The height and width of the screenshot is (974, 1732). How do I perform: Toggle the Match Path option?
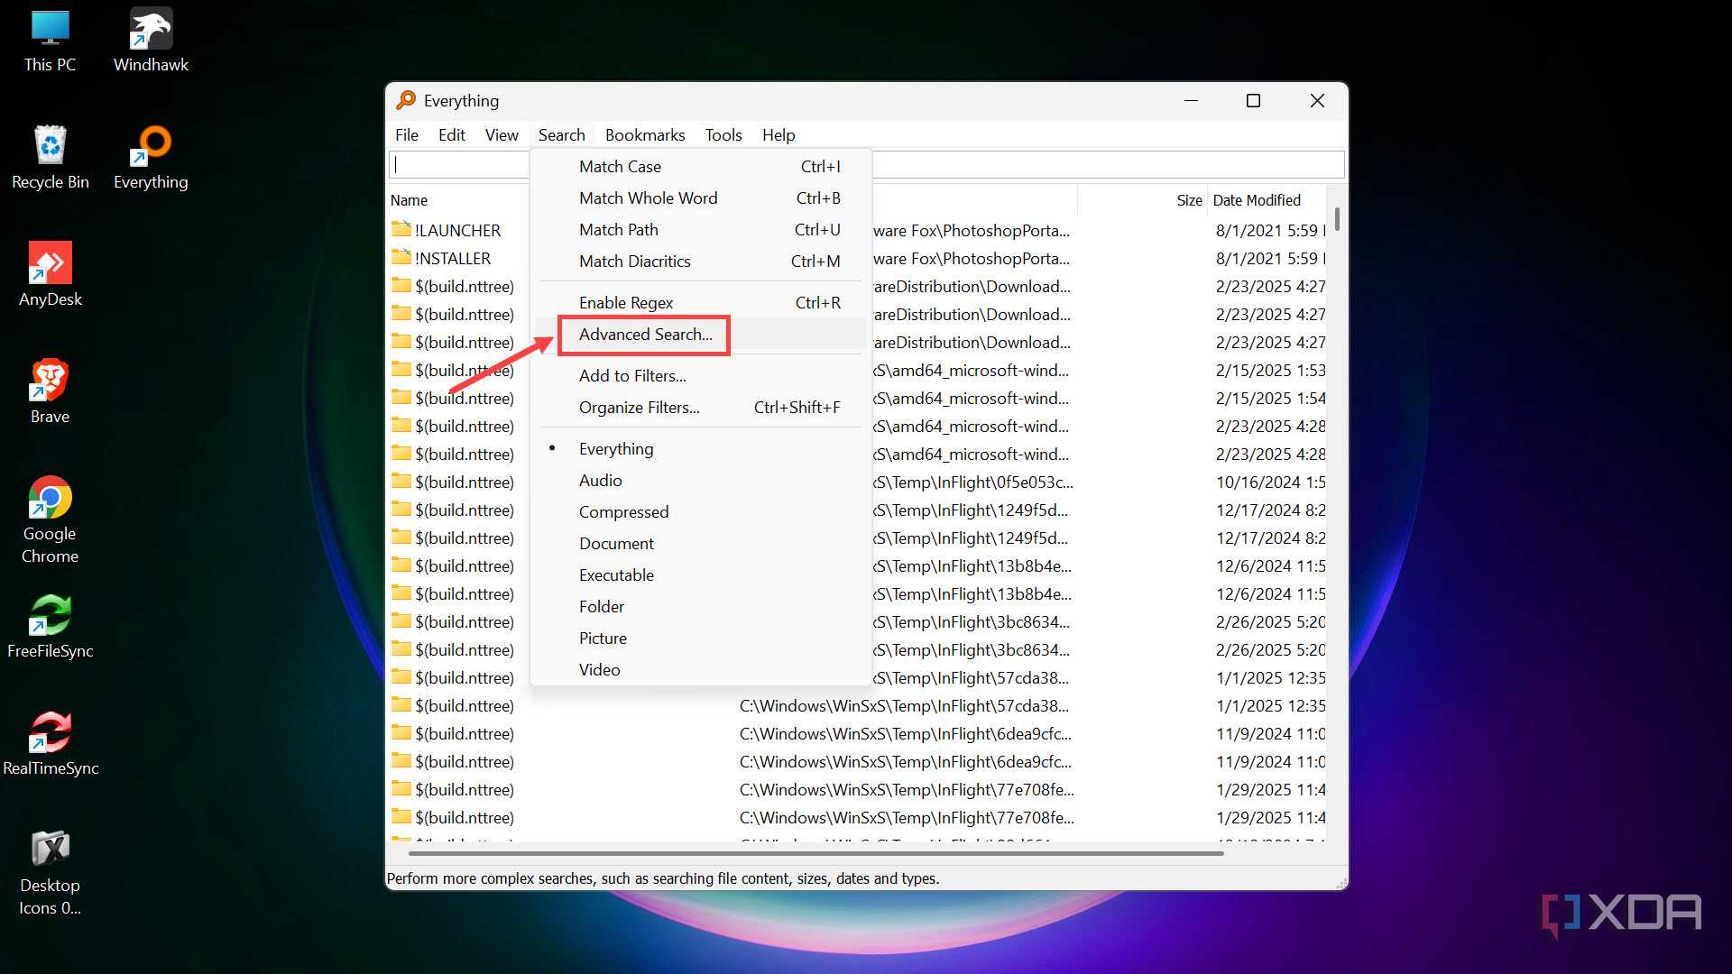click(701, 230)
